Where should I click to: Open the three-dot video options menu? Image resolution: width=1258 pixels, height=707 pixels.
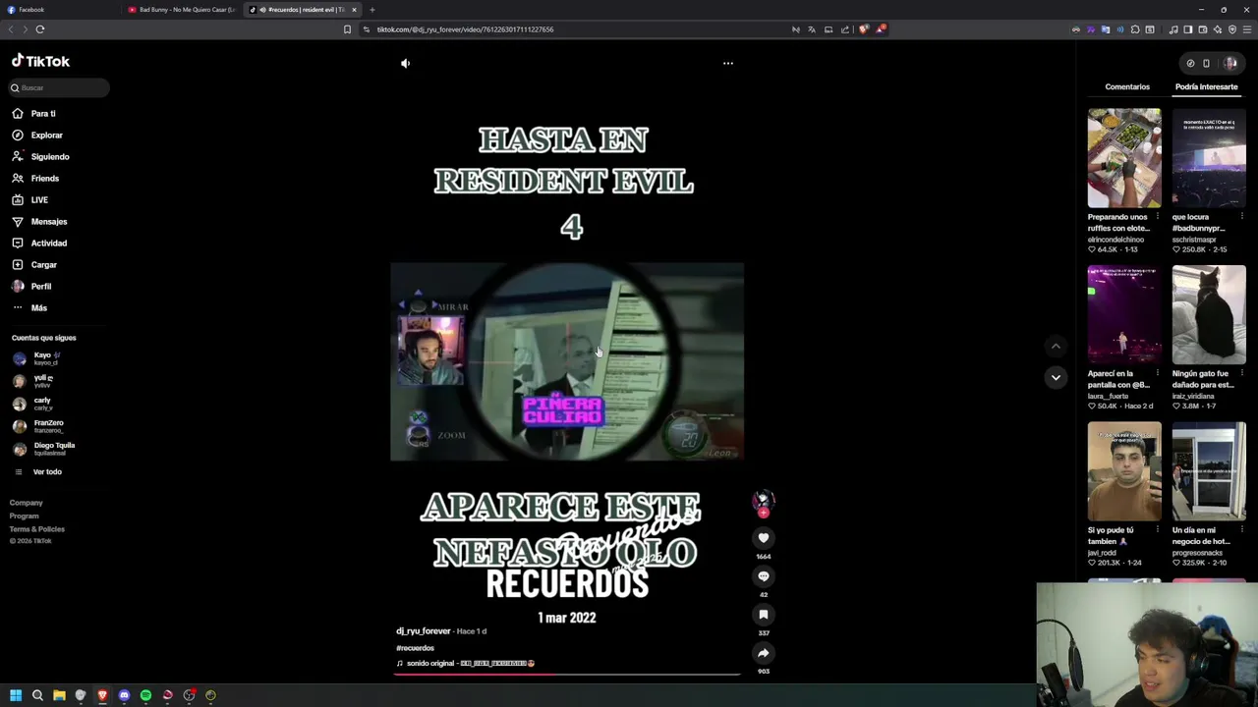pos(728,63)
